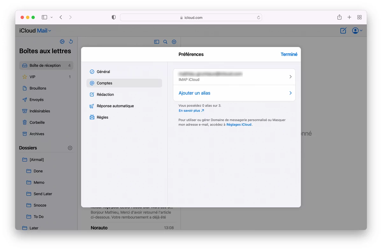The height and width of the screenshot is (250, 382).
Task: Select the Règles preferences tab
Action: coord(124,118)
